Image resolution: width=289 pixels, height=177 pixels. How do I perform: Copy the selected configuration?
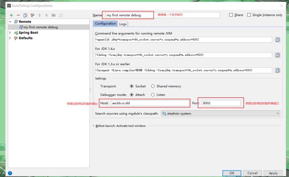coord(25,15)
